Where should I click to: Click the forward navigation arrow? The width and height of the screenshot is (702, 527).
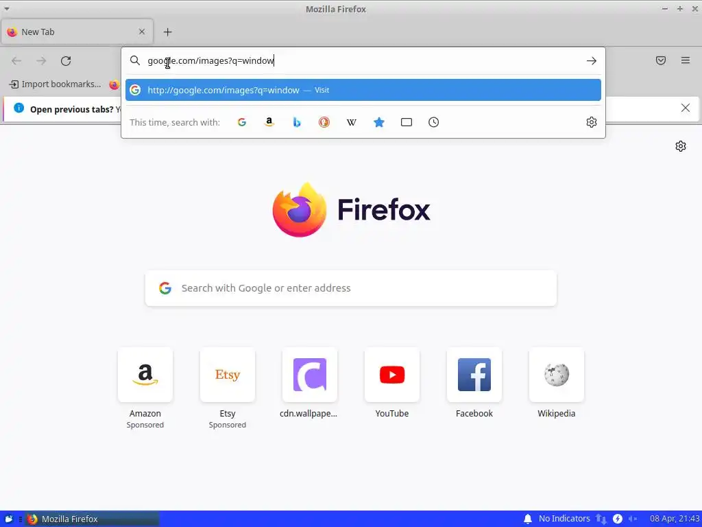pyautogui.click(x=41, y=61)
